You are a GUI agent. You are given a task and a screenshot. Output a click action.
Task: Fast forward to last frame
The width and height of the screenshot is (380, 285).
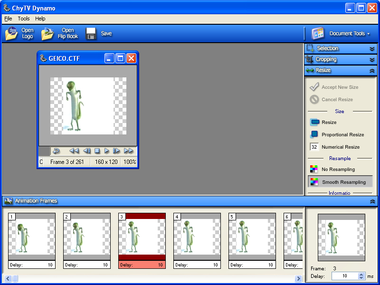click(128, 151)
